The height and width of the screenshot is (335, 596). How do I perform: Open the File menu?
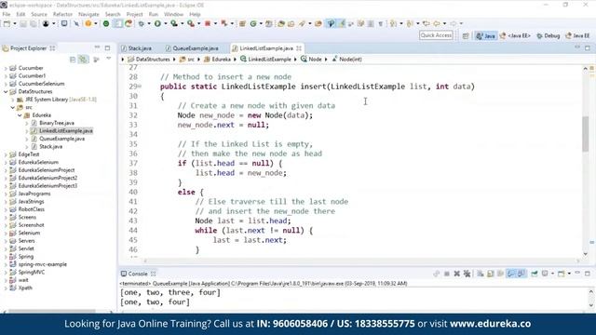(x=7, y=14)
